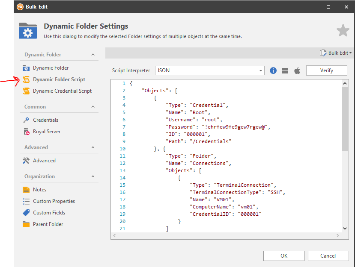
Task: Select the Credentials key icon
Action: (x=26, y=120)
